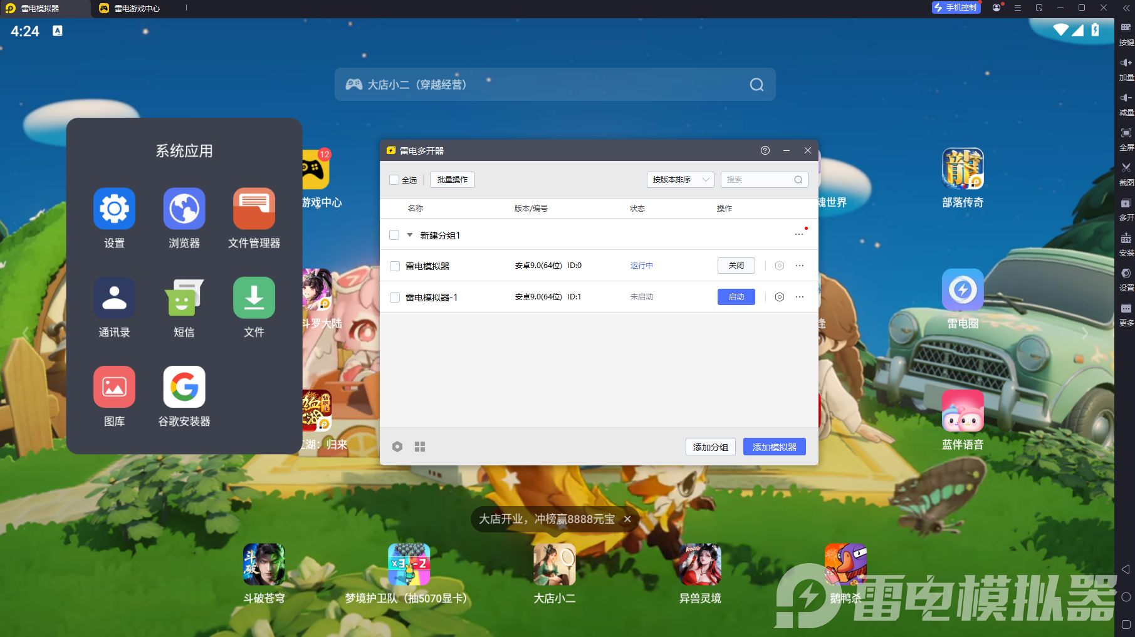The width and height of the screenshot is (1135, 637).
Task: Open 多开 multi-instance from the sidebar
Action: (x=1126, y=209)
